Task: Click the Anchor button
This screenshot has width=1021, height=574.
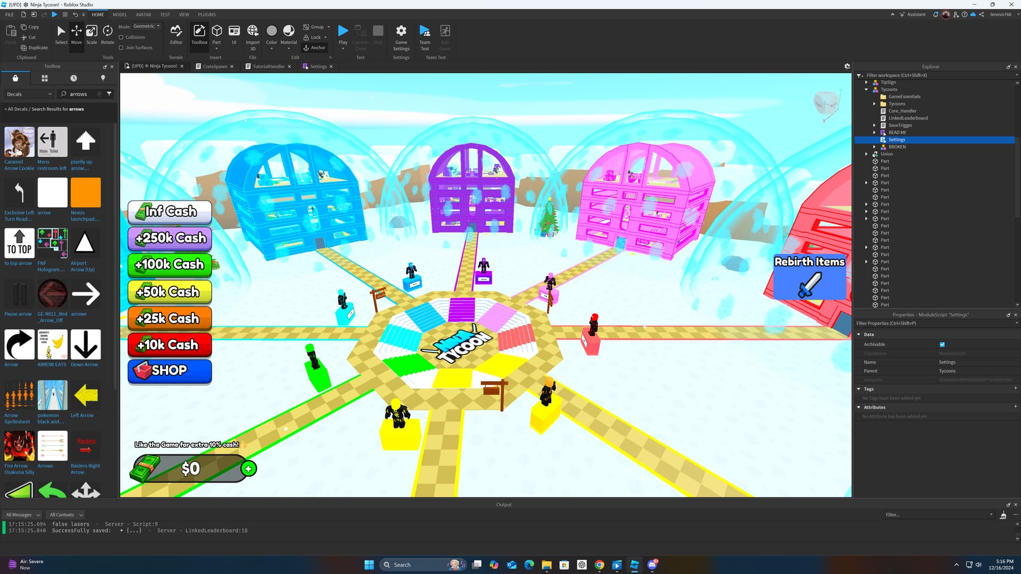Action: pos(314,48)
